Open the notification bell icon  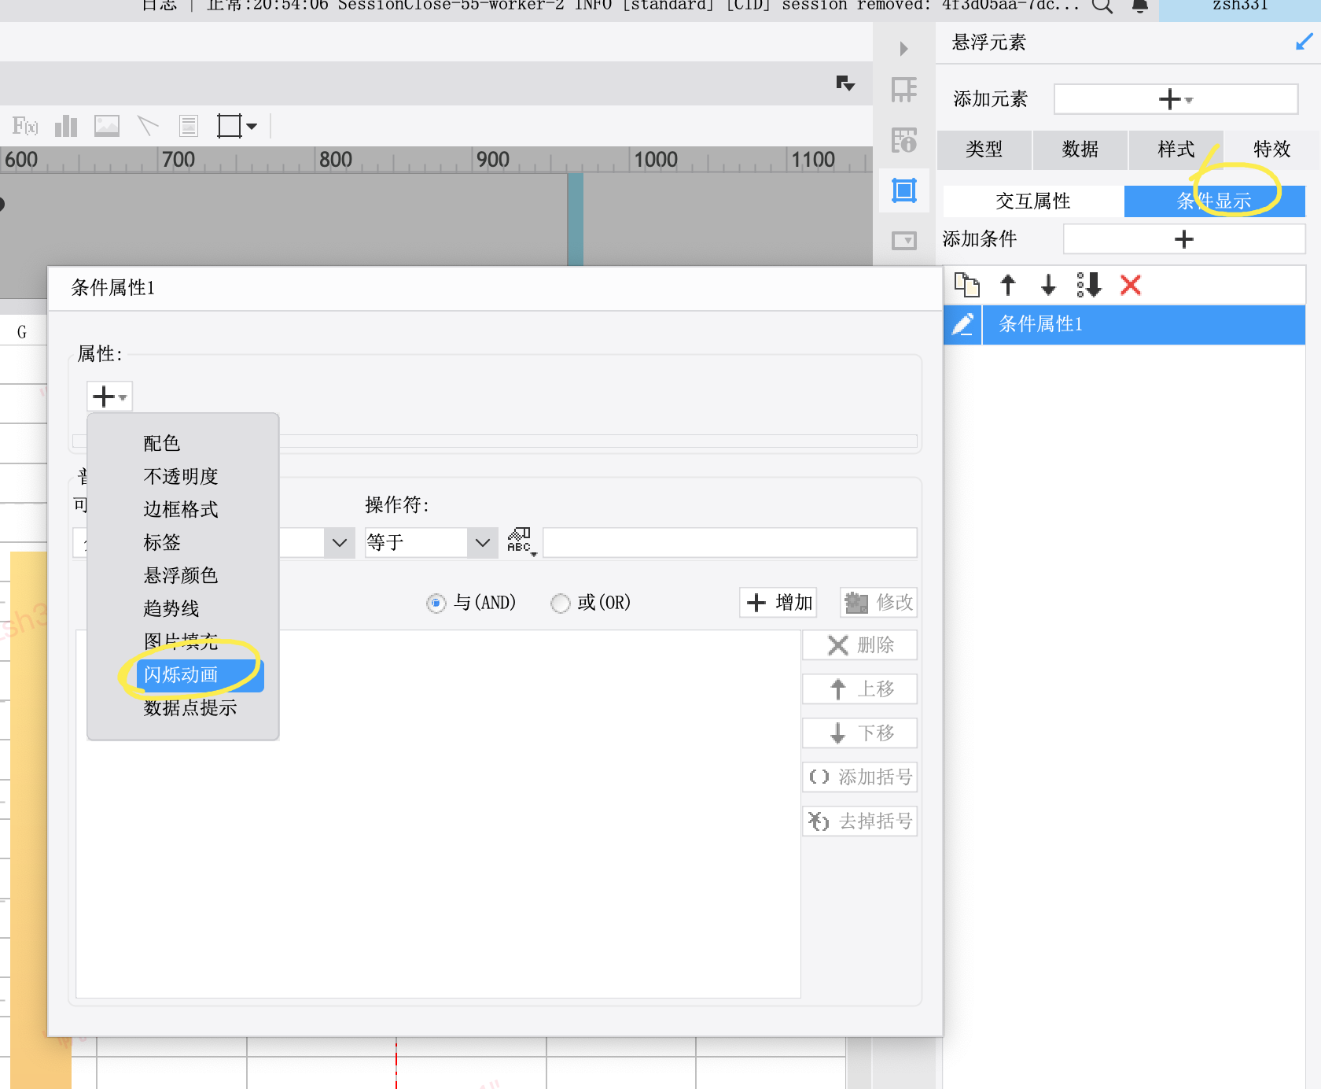pos(1140,6)
